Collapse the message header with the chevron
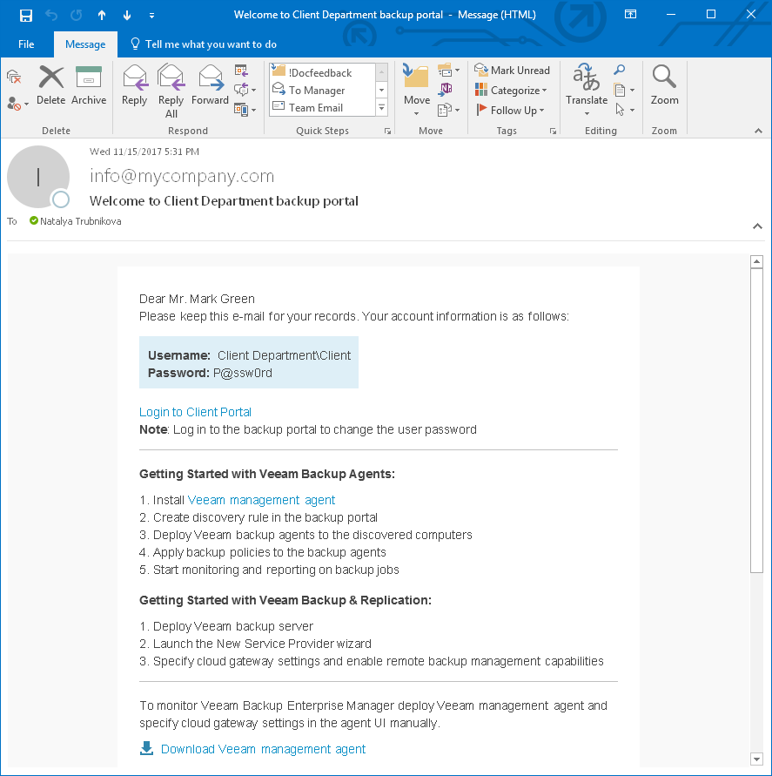This screenshot has height=776, width=772. [757, 226]
